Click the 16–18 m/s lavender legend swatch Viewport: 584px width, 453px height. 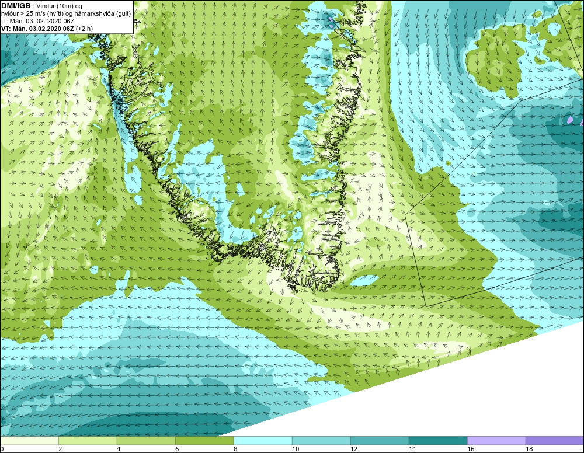pyautogui.click(x=496, y=441)
